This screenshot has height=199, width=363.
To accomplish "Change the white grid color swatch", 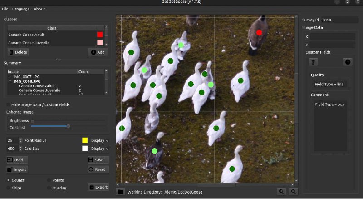I will (x=85, y=149).
